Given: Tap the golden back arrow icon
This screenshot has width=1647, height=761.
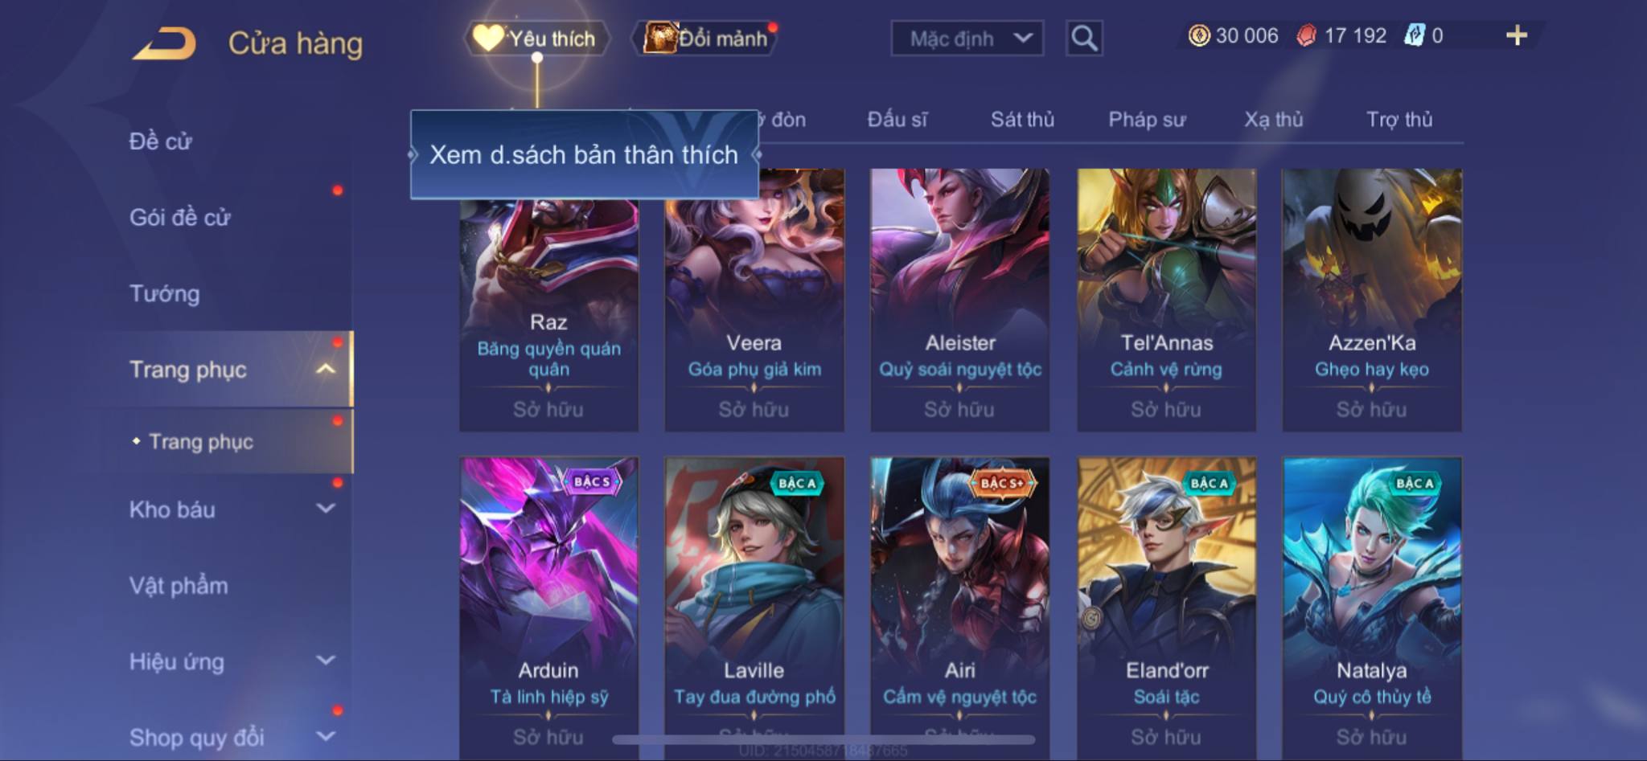Looking at the screenshot, I should 165,43.
